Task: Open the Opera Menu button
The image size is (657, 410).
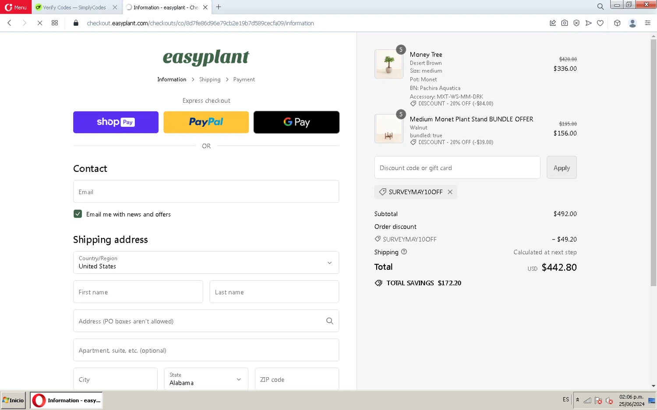Action: (16, 7)
